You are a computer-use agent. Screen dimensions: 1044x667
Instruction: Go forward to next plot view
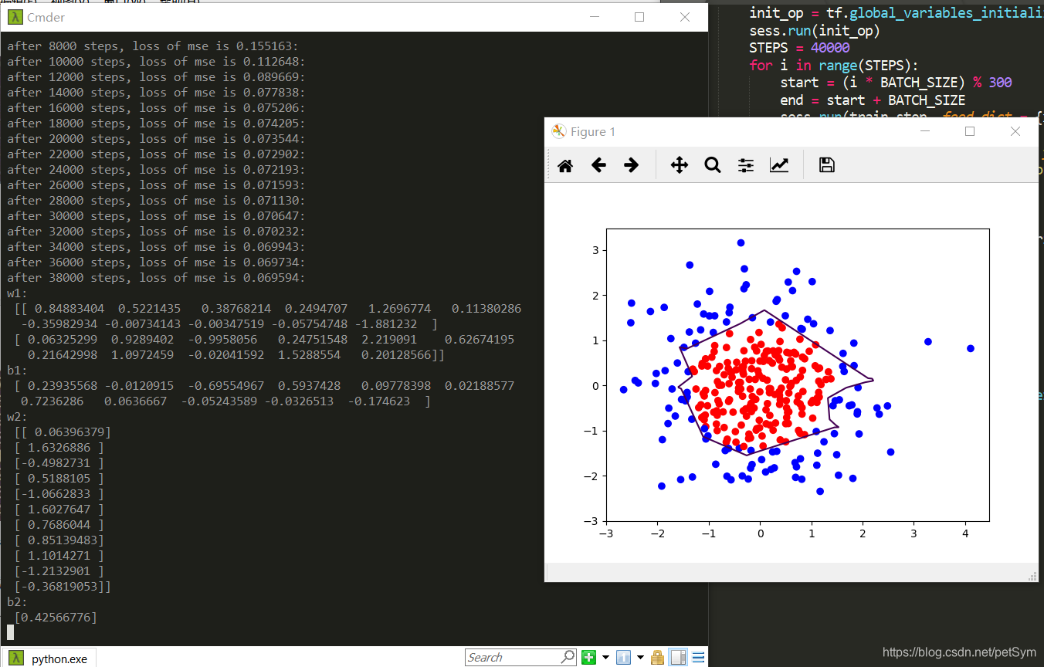pyautogui.click(x=632, y=165)
